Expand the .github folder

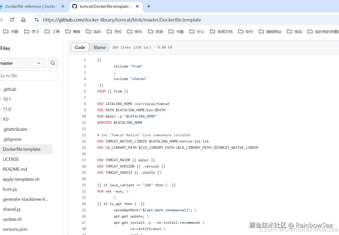10,89
